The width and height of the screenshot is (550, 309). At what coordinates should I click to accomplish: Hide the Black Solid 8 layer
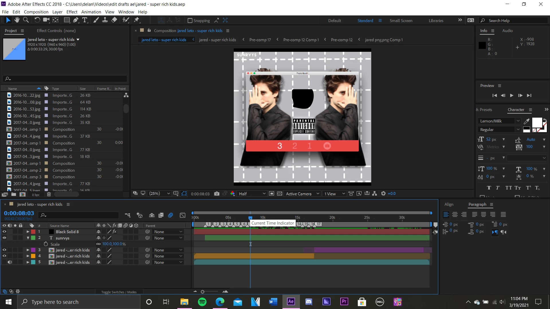click(4, 232)
